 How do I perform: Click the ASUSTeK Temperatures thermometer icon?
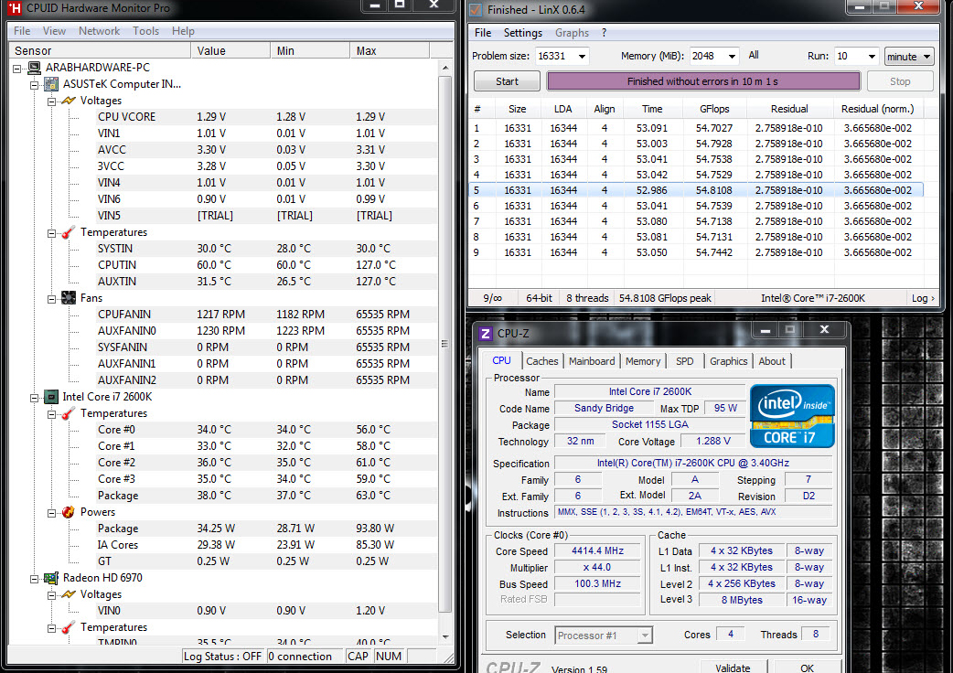pyautogui.click(x=69, y=232)
